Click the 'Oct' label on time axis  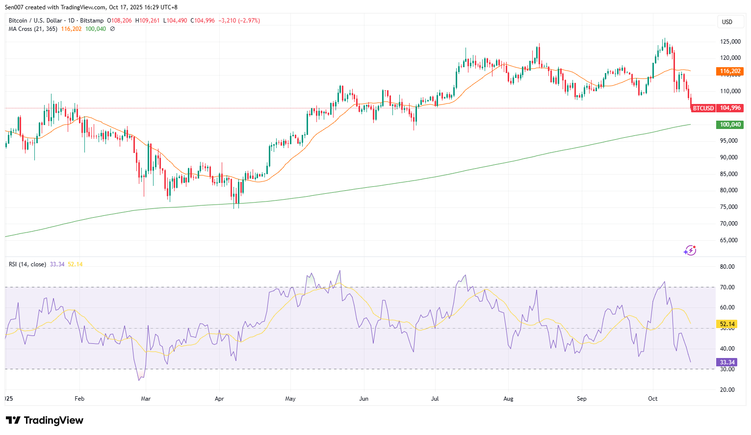(652, 399)
